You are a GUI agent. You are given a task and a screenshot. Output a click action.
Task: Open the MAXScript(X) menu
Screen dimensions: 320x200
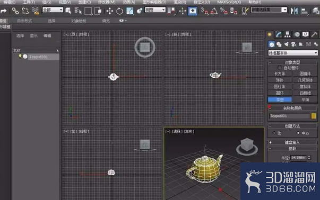click(229, 2)
